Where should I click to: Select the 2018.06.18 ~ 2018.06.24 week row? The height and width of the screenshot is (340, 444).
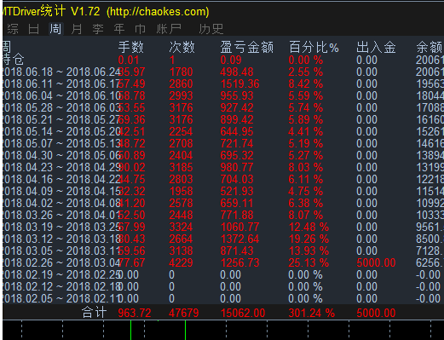(x=223, y=72)
